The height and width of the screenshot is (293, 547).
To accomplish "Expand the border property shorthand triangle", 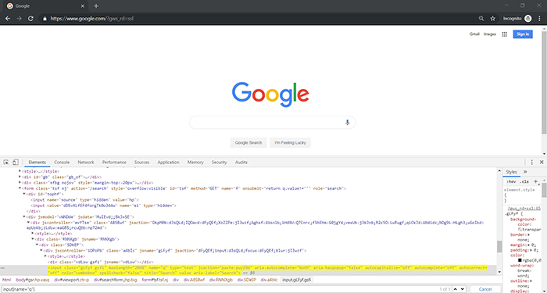I will 529,234.
